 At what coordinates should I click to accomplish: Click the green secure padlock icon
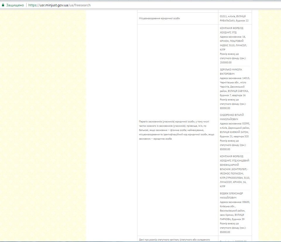(x=3, y=5)
